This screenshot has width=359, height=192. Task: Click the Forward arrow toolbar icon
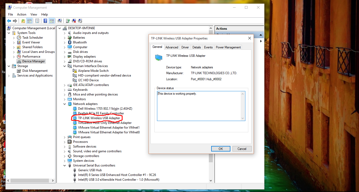coord(15,21)
